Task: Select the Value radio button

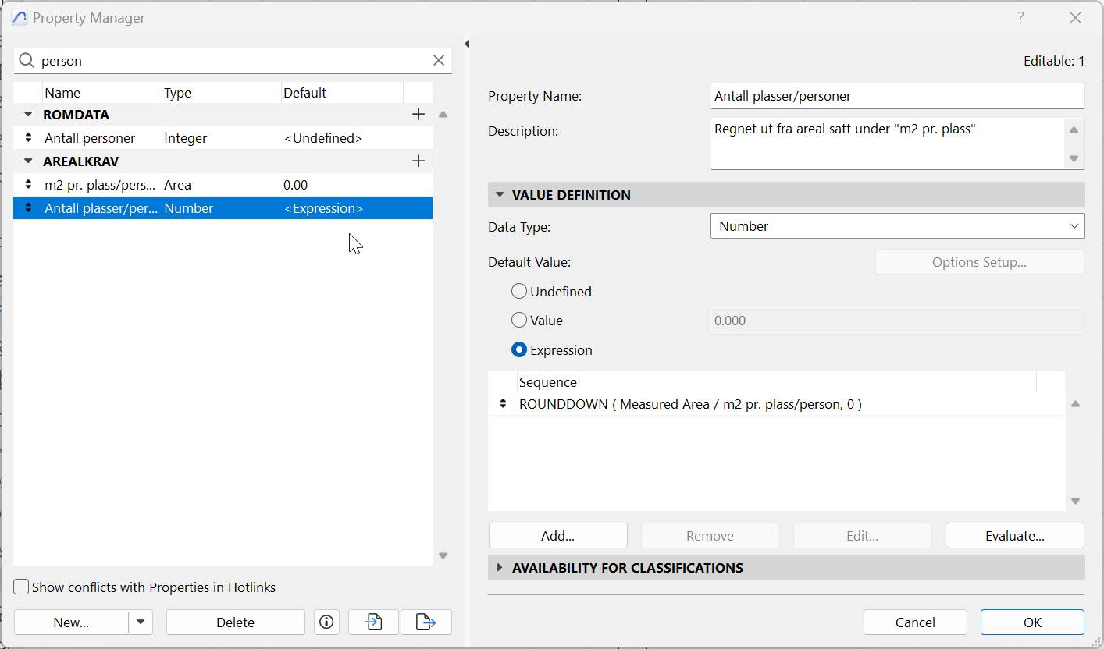Action: 519,321
